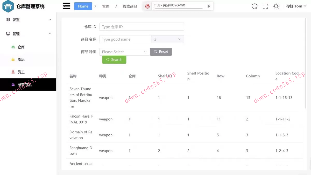The image size is (311, 175).
Task: Click the hamburger sidebar collapse icon
Action: coord(66,6)
